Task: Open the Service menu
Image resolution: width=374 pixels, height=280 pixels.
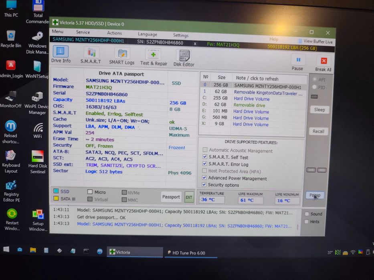Action: tap(83, 32)
